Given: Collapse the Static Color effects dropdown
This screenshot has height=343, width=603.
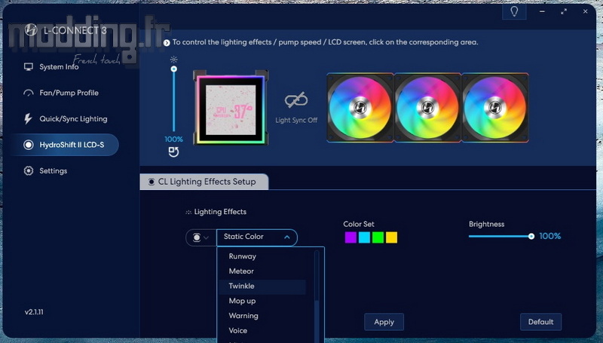Looking at the screenshot, I should [256, 237].
